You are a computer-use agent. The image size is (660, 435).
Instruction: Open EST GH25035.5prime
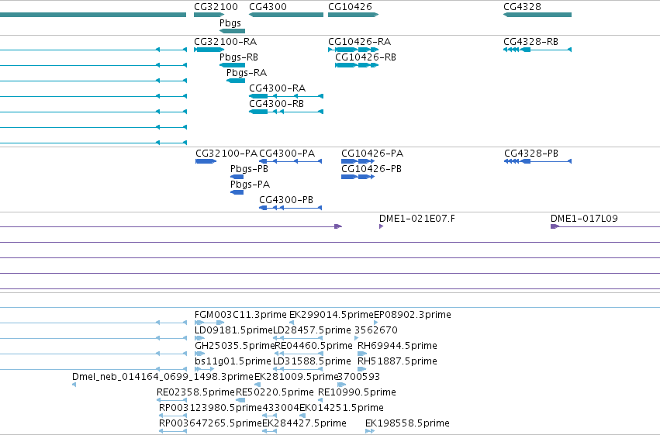235,346
